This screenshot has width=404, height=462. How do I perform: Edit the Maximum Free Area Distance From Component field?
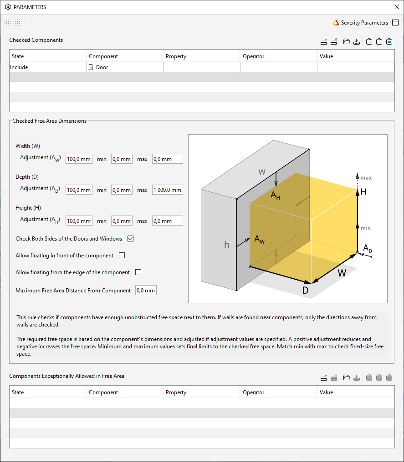click(145, 290)
